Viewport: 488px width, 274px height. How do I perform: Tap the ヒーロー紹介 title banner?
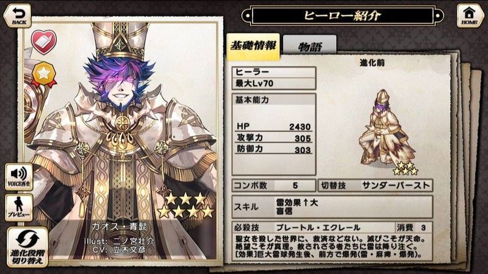tap(342, 16)
